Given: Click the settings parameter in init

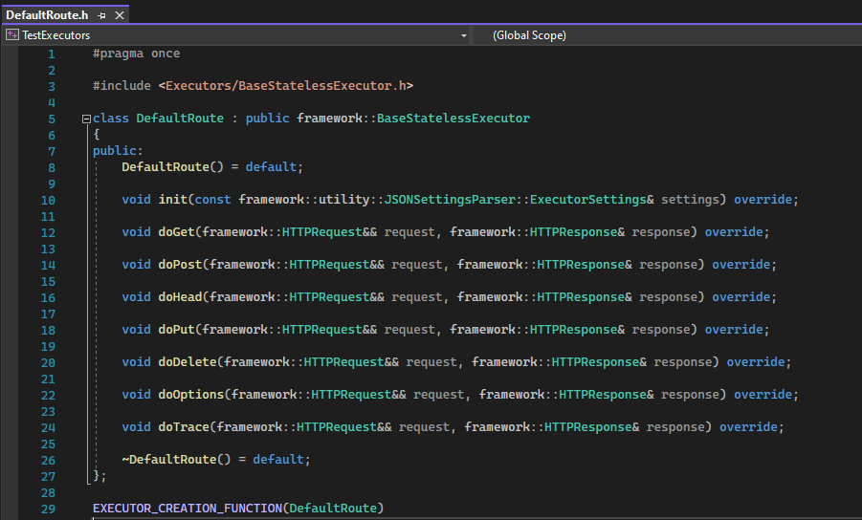Looking at the screenshot, I should (x=690, y=200).
